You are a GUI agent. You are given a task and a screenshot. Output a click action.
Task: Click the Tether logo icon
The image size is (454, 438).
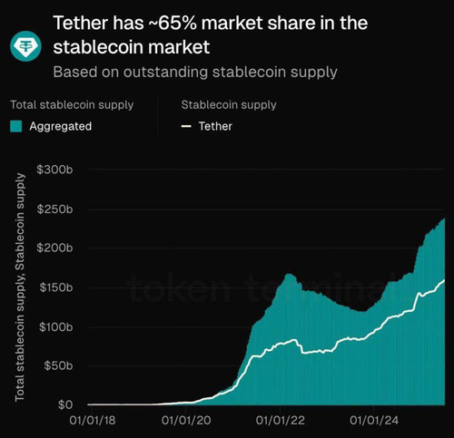click(x=25, y=46)
